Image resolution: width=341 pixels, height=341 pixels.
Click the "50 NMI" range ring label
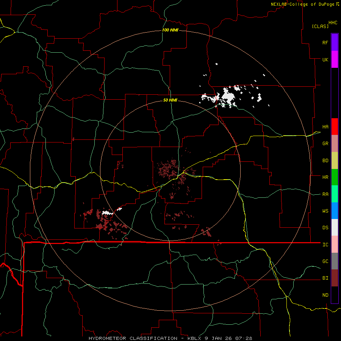click(170, 100)
